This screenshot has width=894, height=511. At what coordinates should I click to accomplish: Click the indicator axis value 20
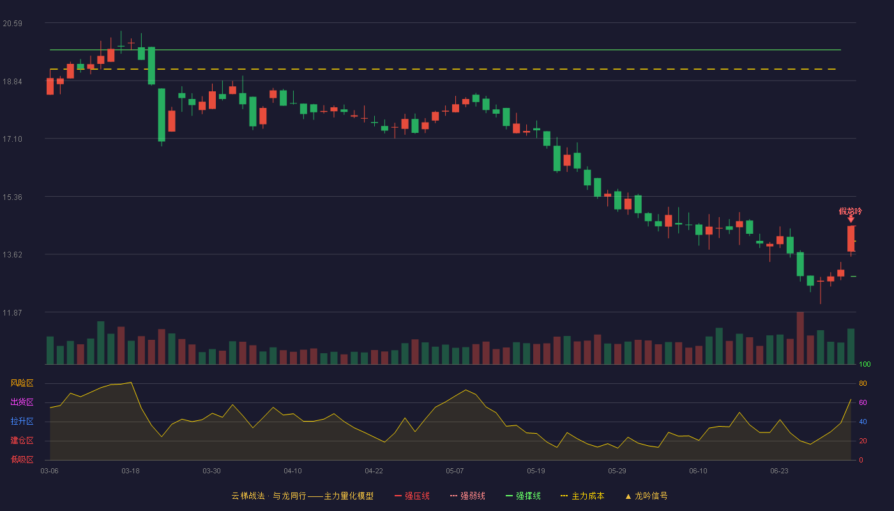click(x=863, y=441)
